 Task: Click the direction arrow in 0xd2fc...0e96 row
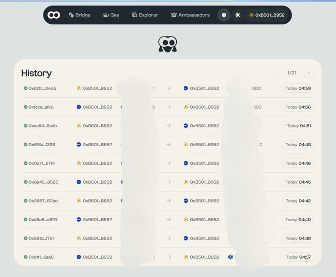point(169,88)
